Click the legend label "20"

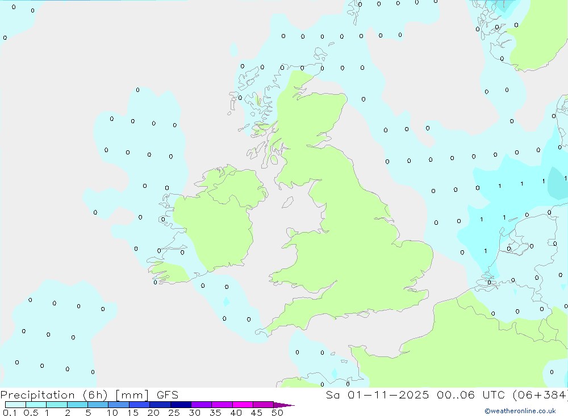pos(153,413)
